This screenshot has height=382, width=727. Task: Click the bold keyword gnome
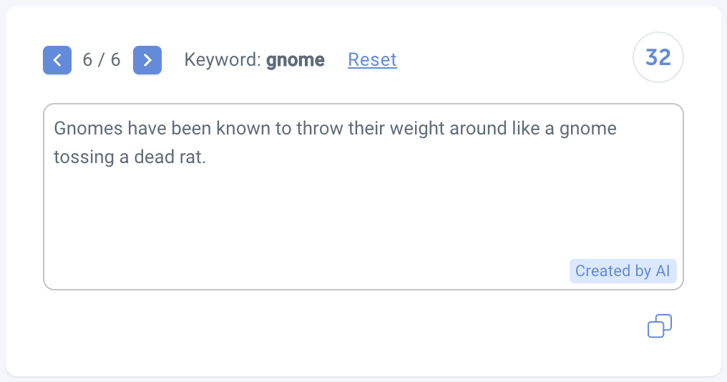(296, 60)
